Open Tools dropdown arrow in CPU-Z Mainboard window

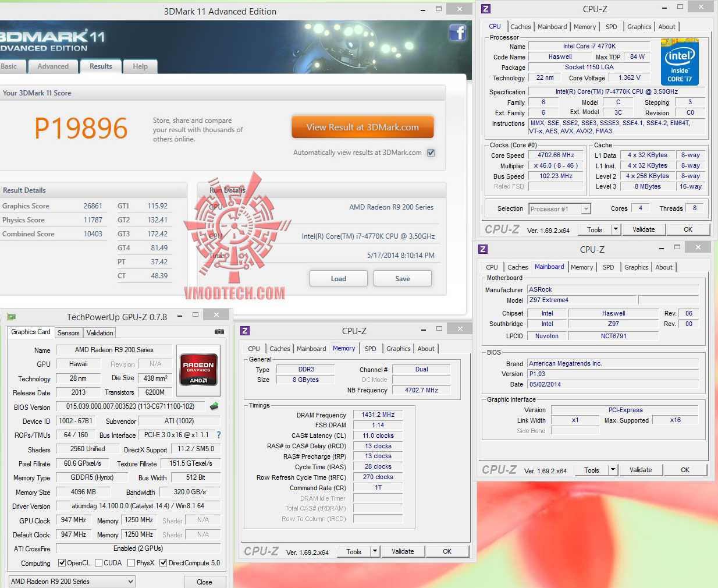(613, 470)
